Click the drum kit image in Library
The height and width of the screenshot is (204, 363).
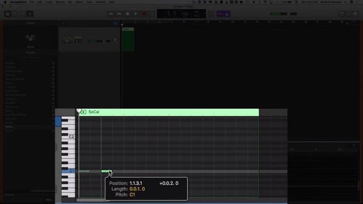(30, 38)
